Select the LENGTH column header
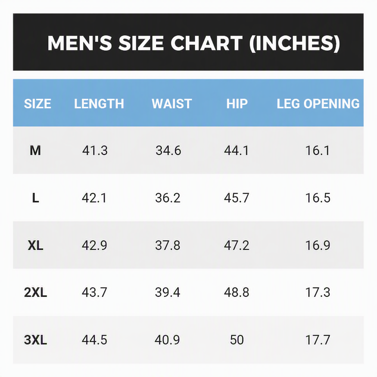Viewport: 377px width, 377px height. [x=99, y=104]
